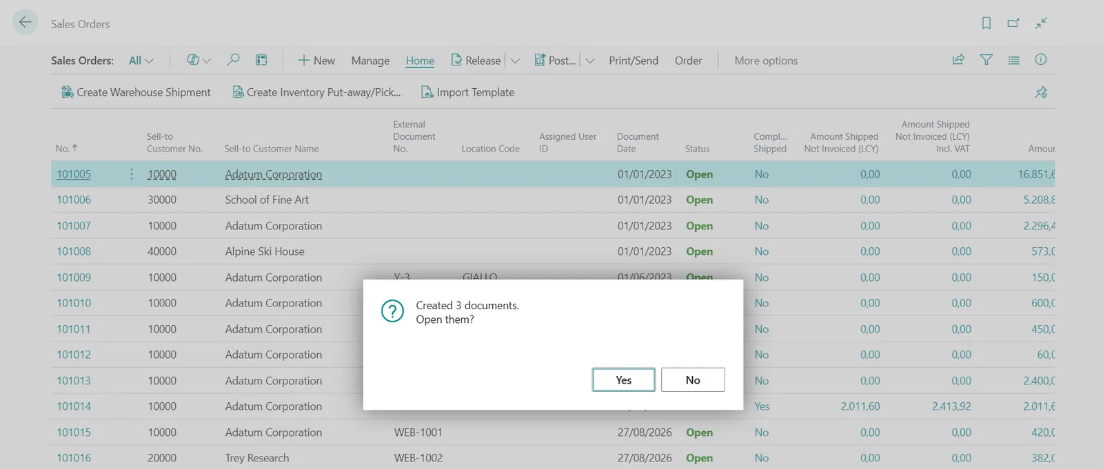Open sales order 101006
This screenshot has width=1103, height=469.
74,200
